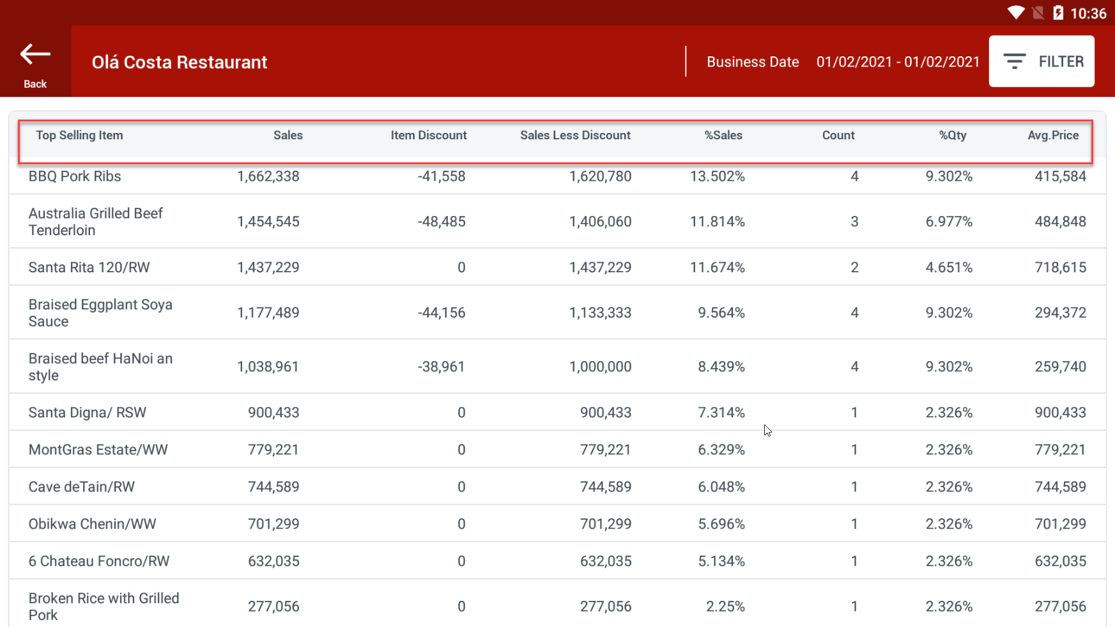
Task: Select the BBQ Pork Ribs row
Action: [75, 176]
